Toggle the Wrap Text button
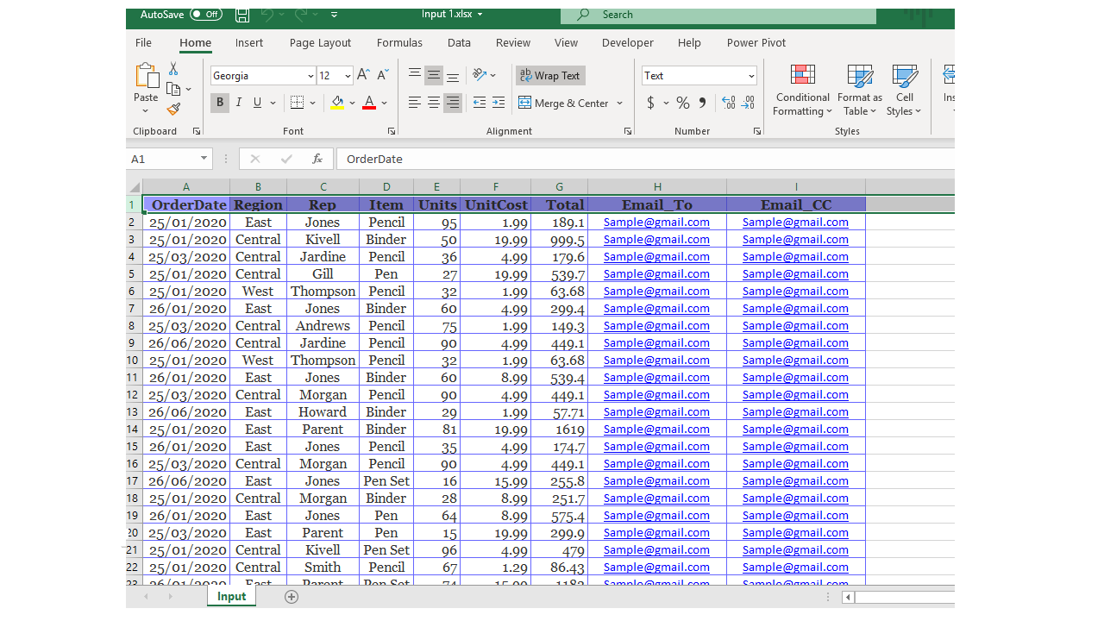The width and height of the screenshot is (1104, 621). click(550, 76)
